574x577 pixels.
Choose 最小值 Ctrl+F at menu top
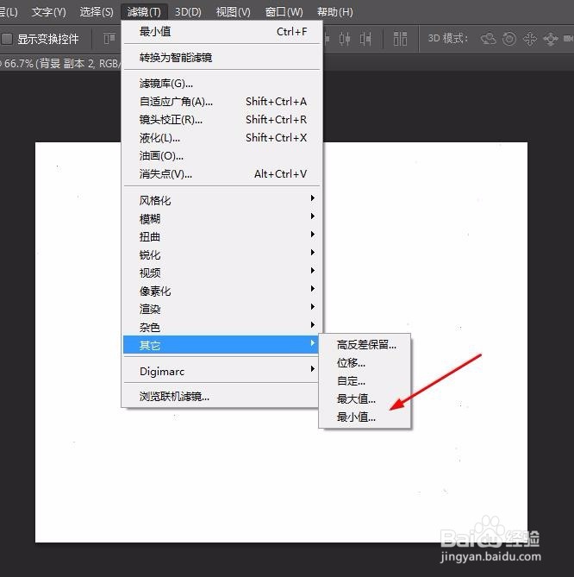coord(222,32)
